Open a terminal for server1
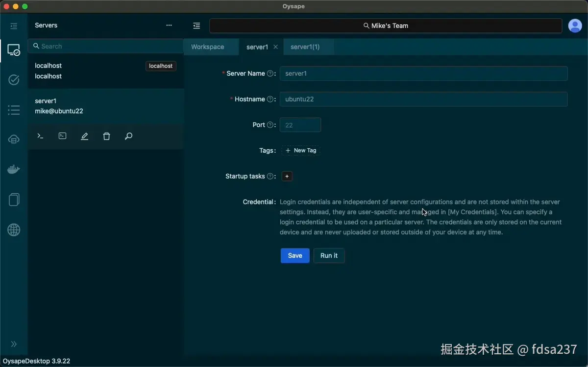Viewport: 588px width, 367px height. coord(40,136)
